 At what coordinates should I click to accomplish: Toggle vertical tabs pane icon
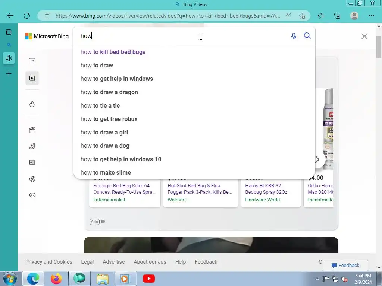tap(9, 32)
